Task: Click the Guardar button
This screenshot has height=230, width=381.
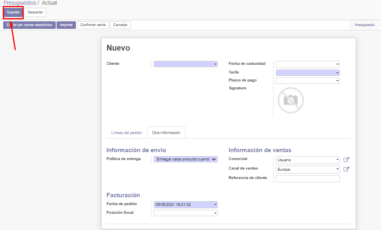Action: 13,12
